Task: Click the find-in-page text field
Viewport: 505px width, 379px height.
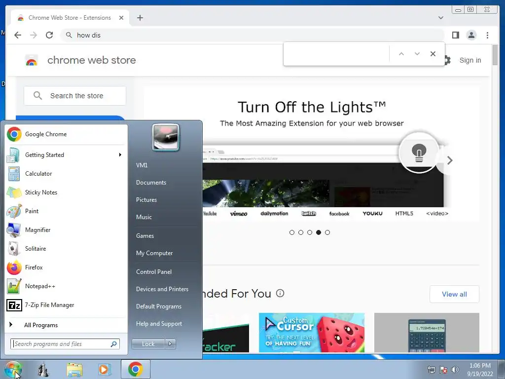Action: pyautogui.click(x=337, y=54)
